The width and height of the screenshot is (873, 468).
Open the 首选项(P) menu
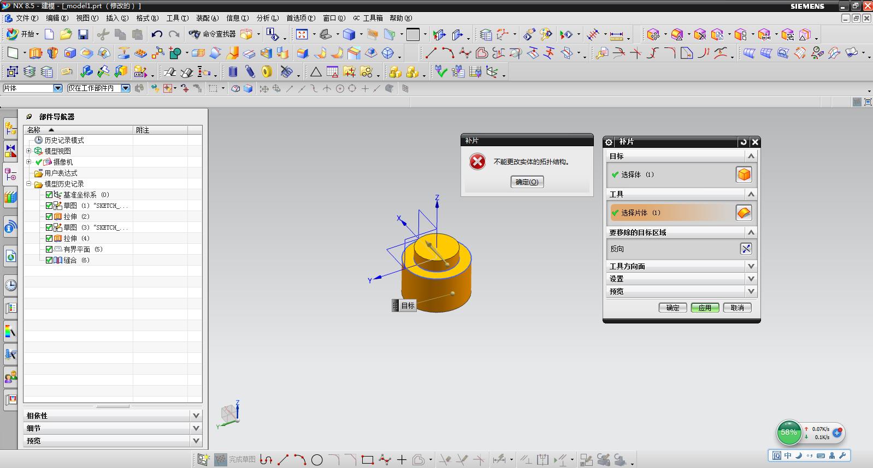300,18
